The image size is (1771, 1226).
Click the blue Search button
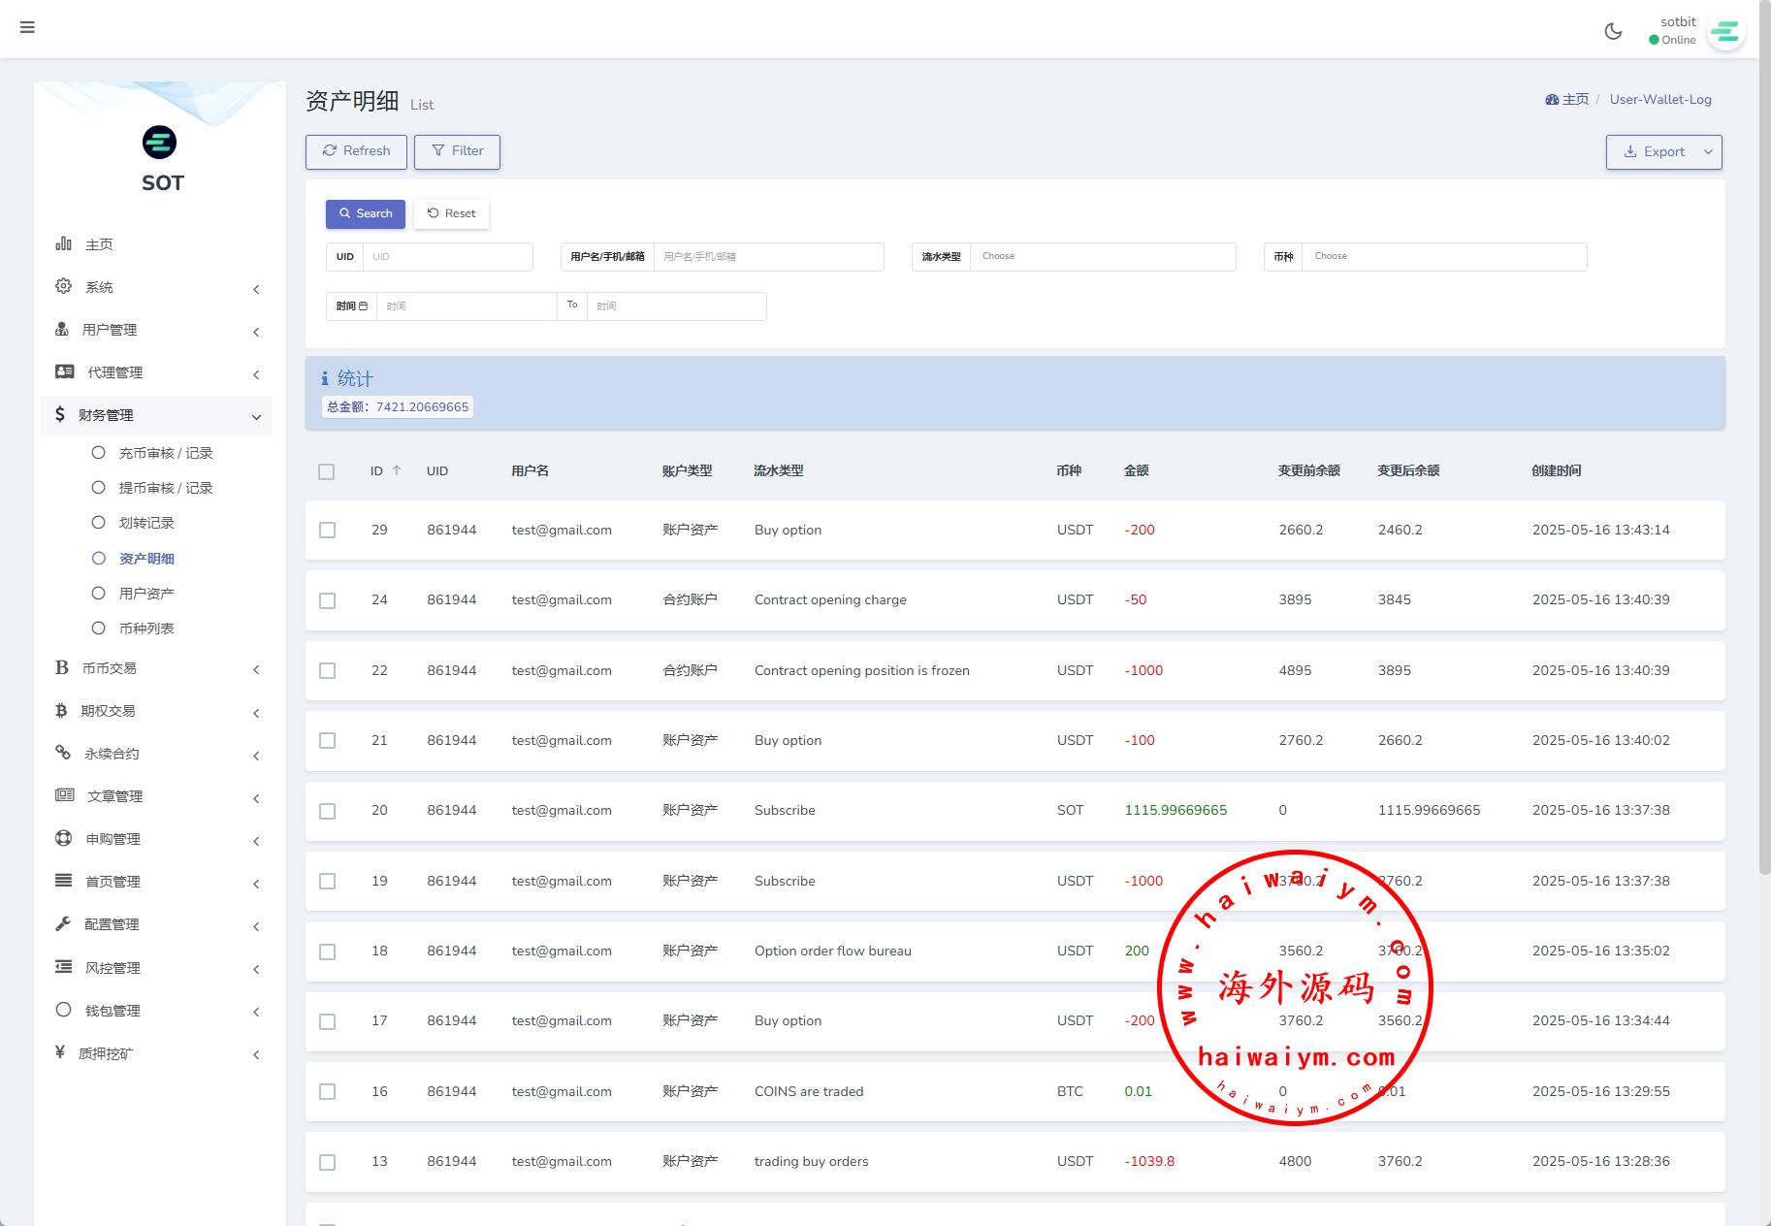tap(366, 213)
